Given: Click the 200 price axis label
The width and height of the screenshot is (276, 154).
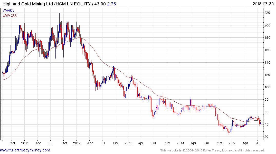Looking at the screenshot, I should [267, 25].
